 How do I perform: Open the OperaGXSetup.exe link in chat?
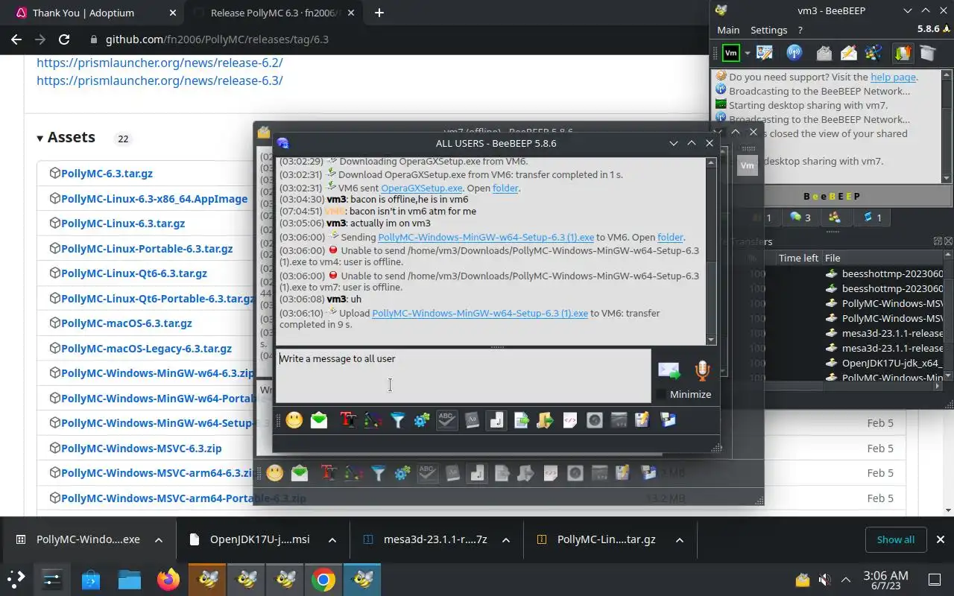pos(421,188)
